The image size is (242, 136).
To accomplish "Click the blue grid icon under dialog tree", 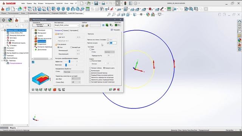I will (33, 62).
